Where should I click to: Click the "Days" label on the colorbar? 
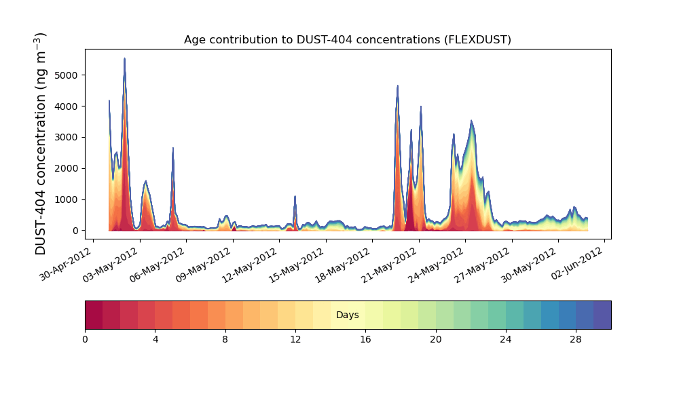347,315
